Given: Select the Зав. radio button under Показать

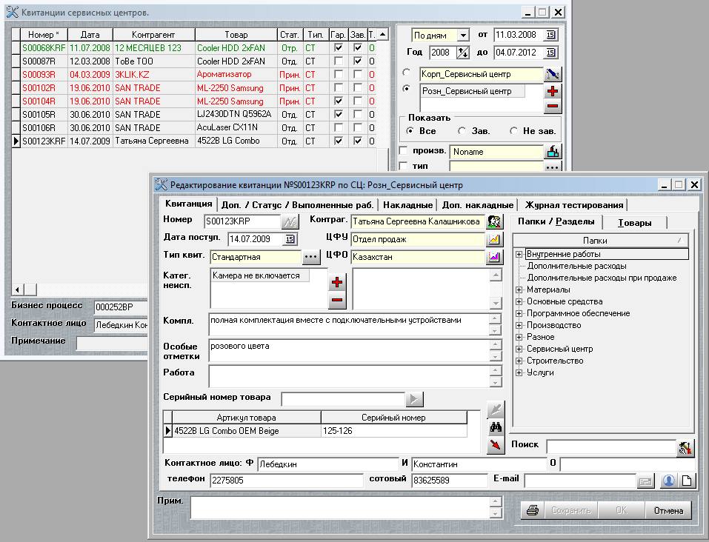Looking at the screenshot, I should 462,130.
